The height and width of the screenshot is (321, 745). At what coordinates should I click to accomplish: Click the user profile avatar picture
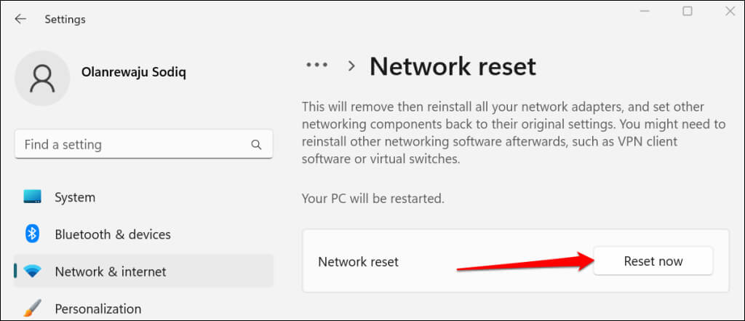[42, 78]
